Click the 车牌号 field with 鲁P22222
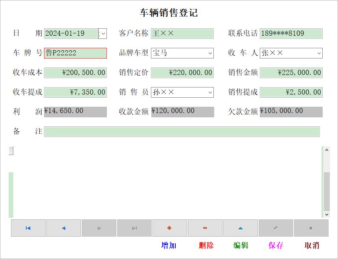This screenshot has height=259, width=338. coord(75,53)
